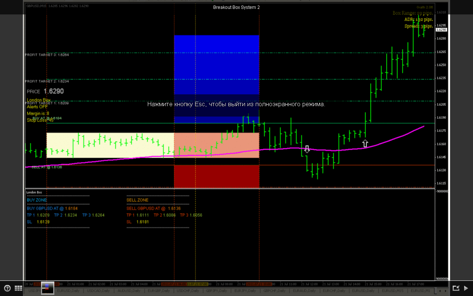Click the 'PROFIT TARGET 3: 1.6264' label
Viewport: 473px width, 296px height.
(x=47, y=55)
